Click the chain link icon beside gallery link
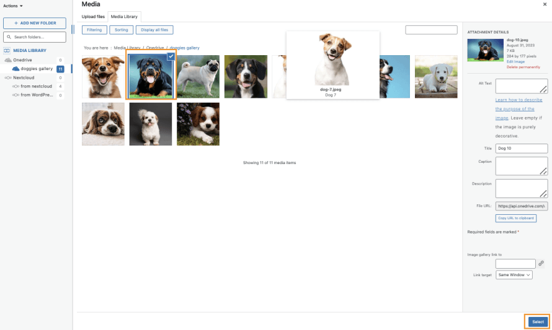Viewport: 552px width, 330px height. pyautogui.click(x=541, y=263)
